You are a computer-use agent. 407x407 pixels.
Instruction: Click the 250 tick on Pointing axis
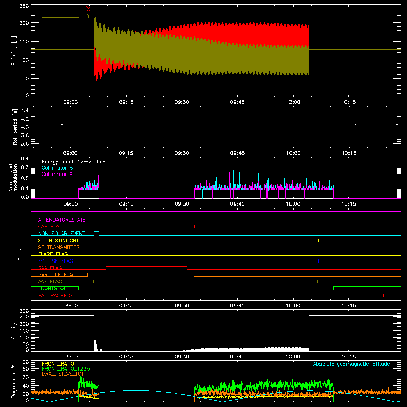pos(24,6)
